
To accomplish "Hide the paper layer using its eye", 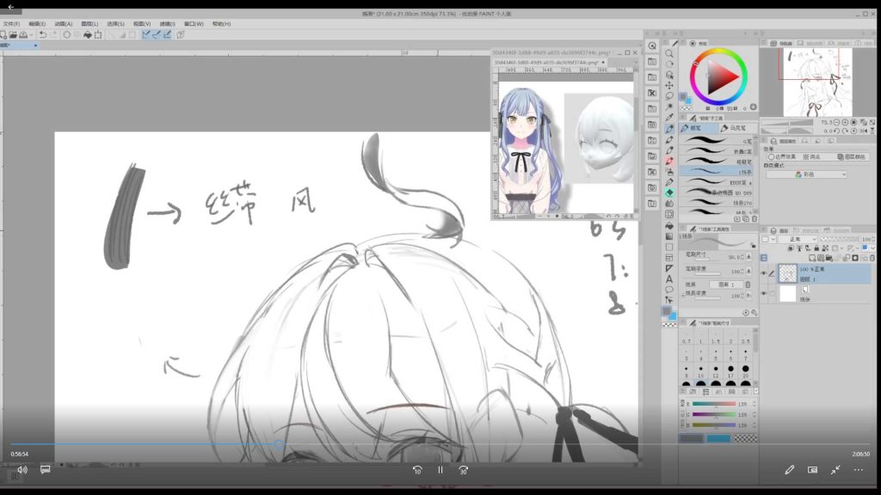I will click(x=764, y=293).
